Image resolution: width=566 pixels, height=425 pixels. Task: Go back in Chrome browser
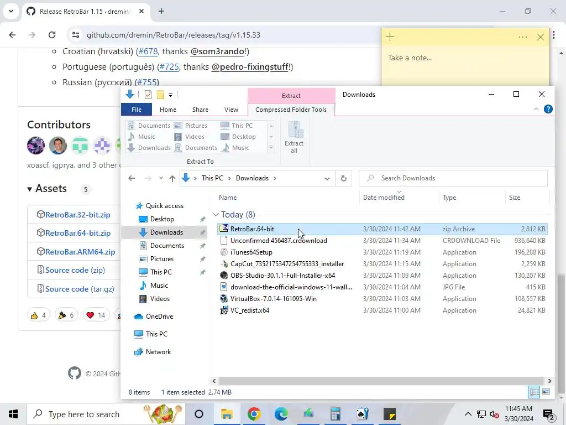coord(12,35)
